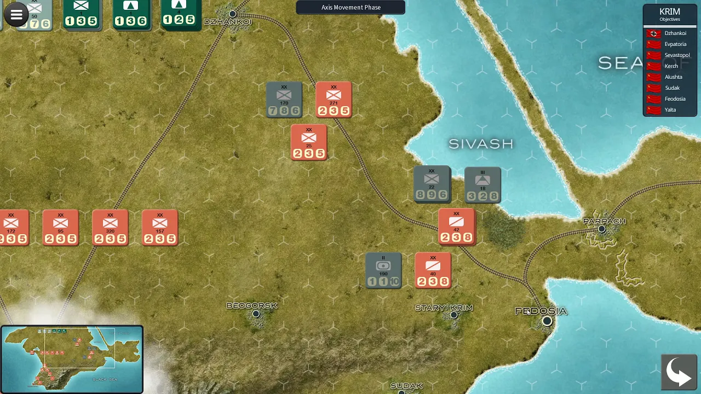Image resolution: width=701 pixels, height=394 pixels.
Task: Select the 18th regiment counter near Sivash
Action: (x=482, y=185)
